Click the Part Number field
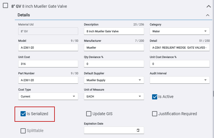Screen dimensions: 214x138 pyautogui.click(x=48, y=80)
